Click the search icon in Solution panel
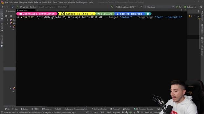Viewport: 204px width, 114px height. 11,16
